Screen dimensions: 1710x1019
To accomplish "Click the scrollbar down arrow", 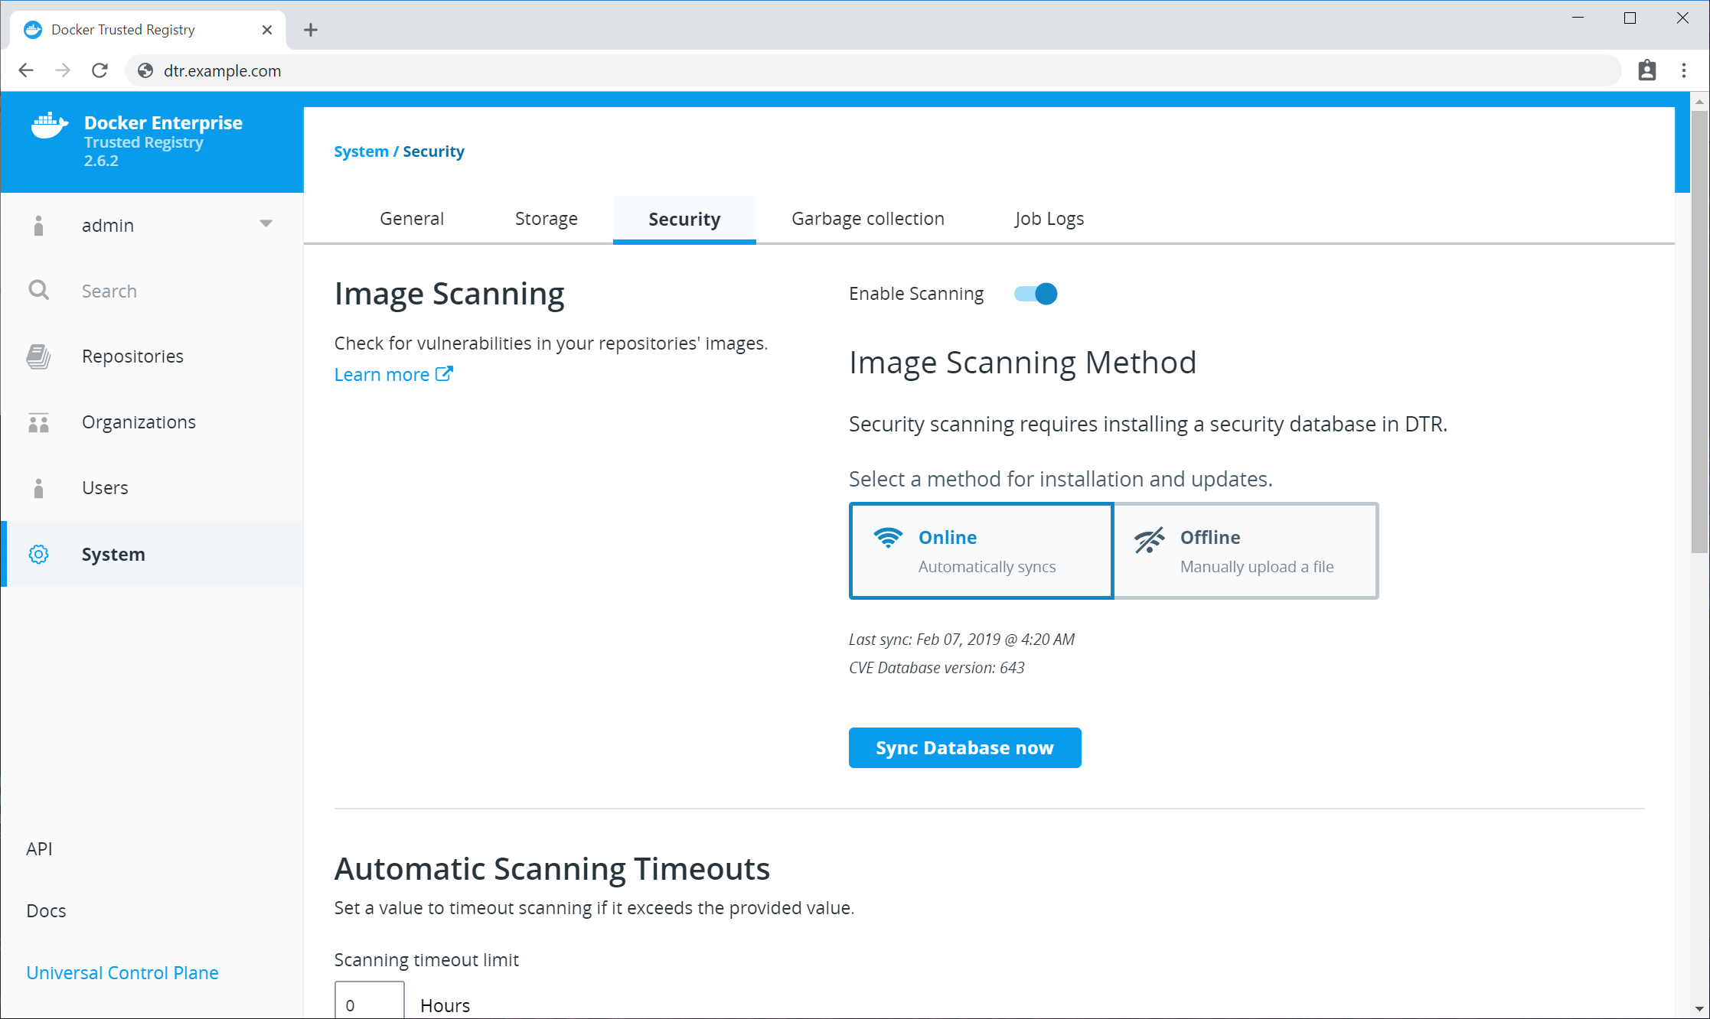I will coord(1699,1009).
